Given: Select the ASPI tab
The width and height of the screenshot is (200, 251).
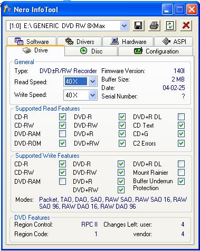Looking at the screenshot, I should click(x=174, y=41).
